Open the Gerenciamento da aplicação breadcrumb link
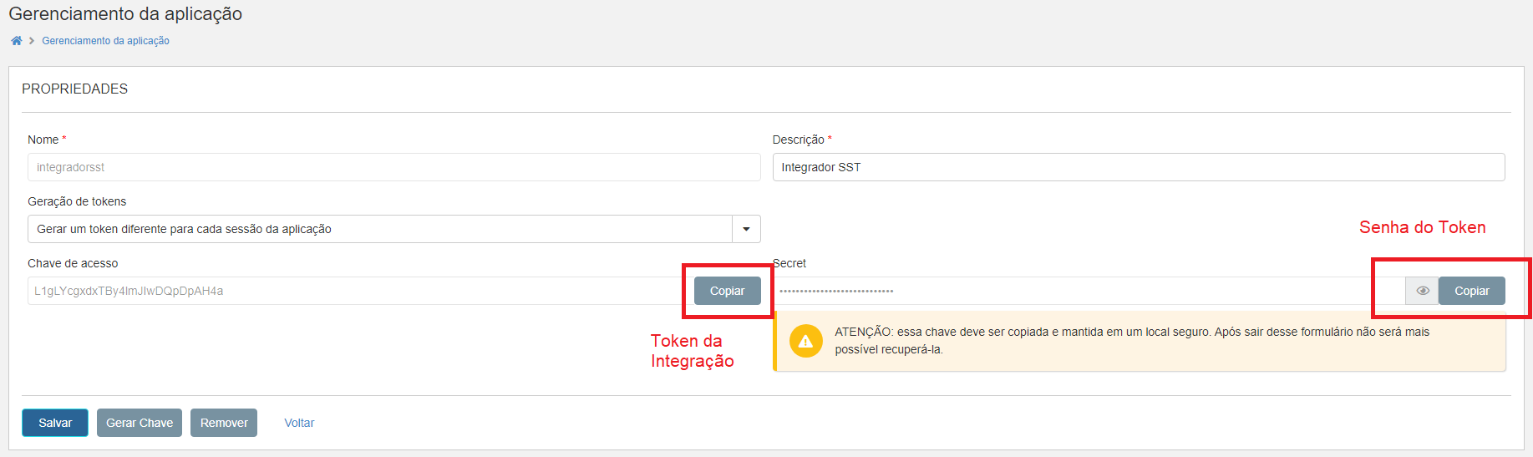Viewport: 1533px width, 457px height. pos(105,41)
